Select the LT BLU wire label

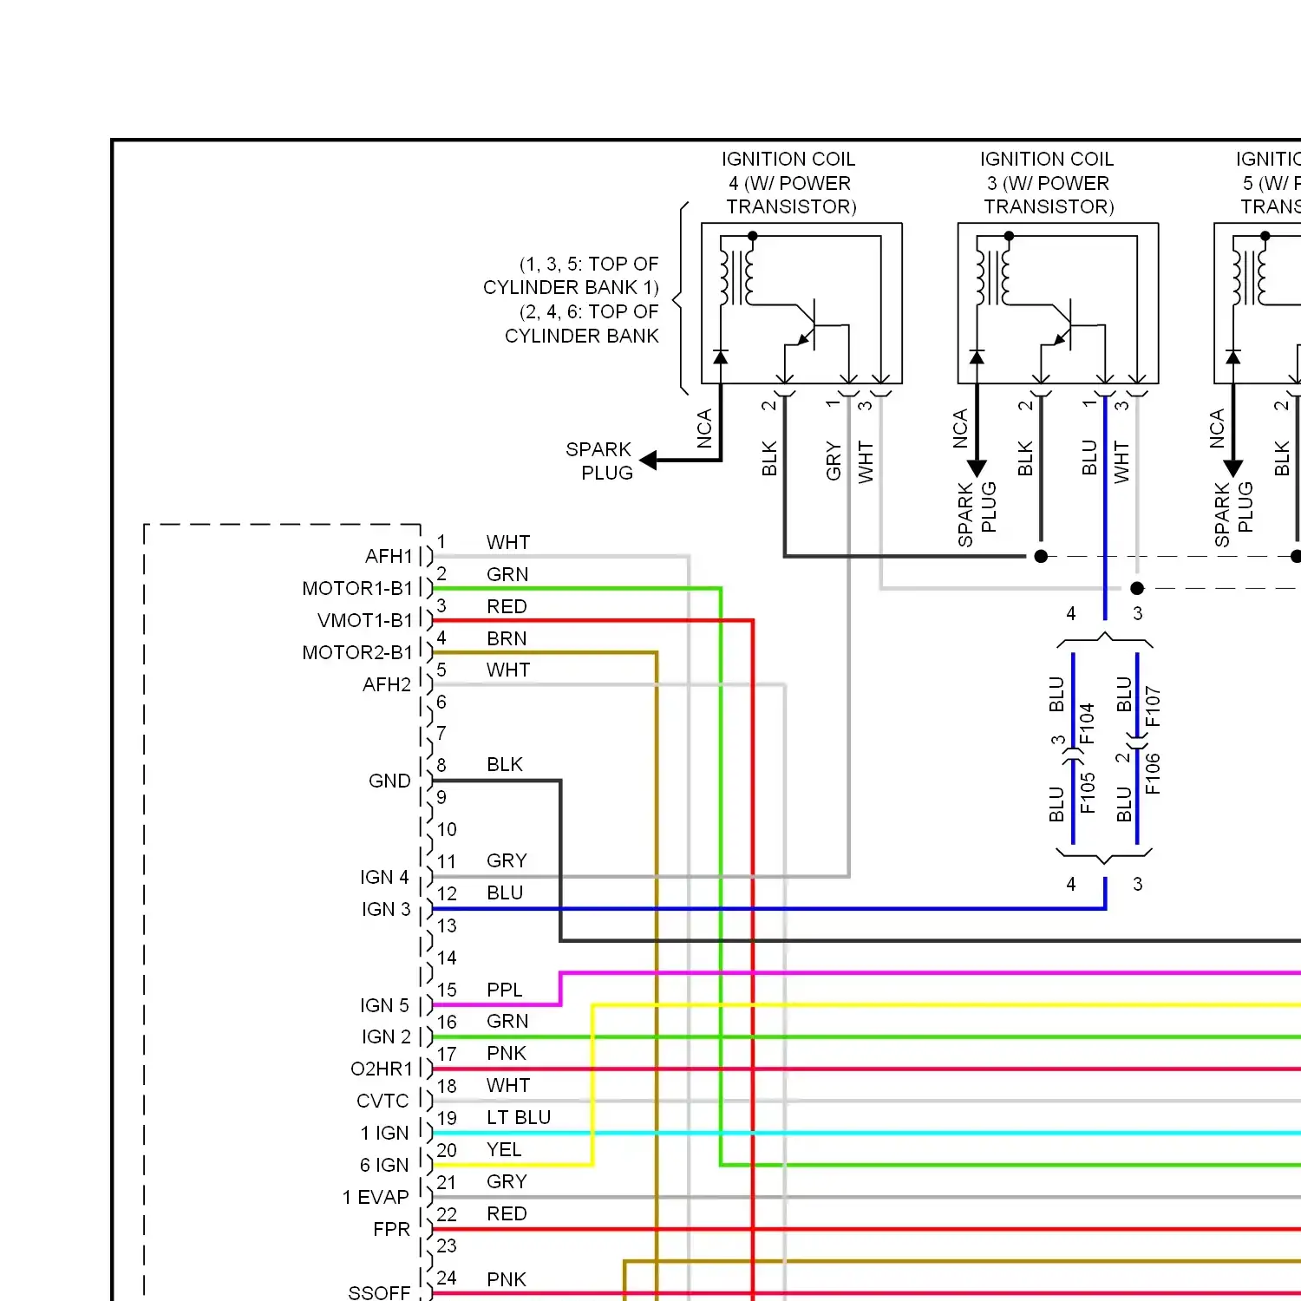coord(519,1117)
